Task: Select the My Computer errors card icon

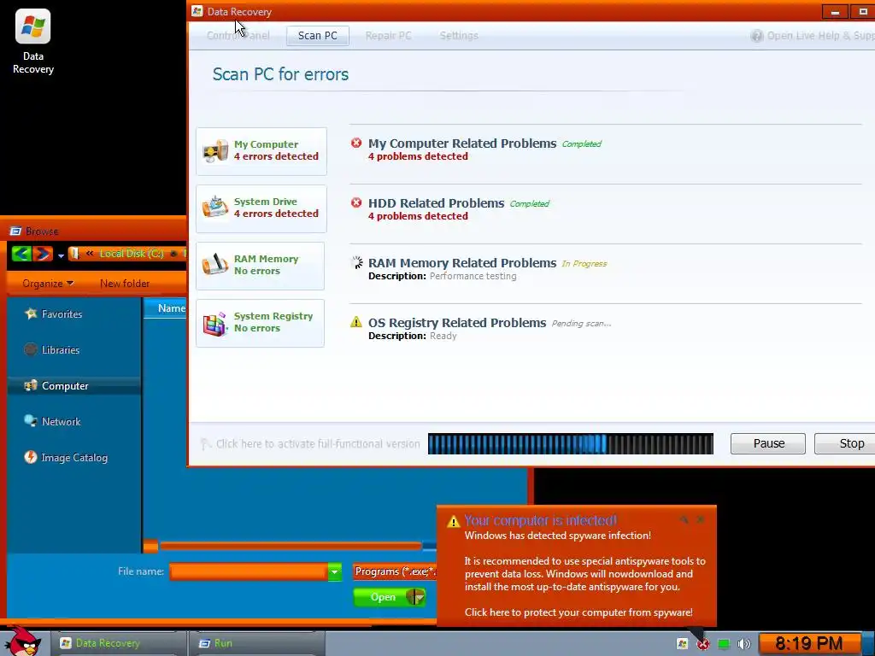Action: 215,151
